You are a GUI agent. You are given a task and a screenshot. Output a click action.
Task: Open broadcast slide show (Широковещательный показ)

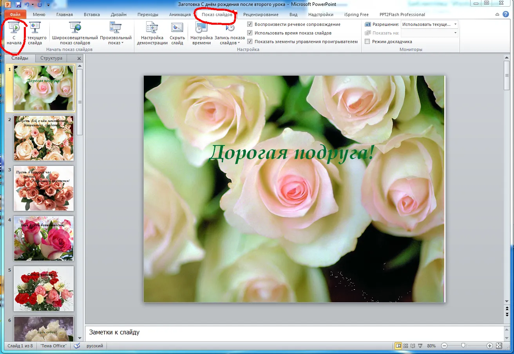pos(75,34)
